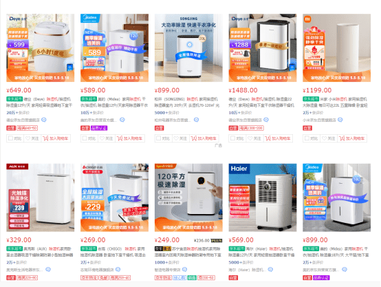The image size is (381, 287).
Task: Add ¥589 Midea dehumidifier to shopping cart
Action: pyautogui.click(x=130, y=138)
